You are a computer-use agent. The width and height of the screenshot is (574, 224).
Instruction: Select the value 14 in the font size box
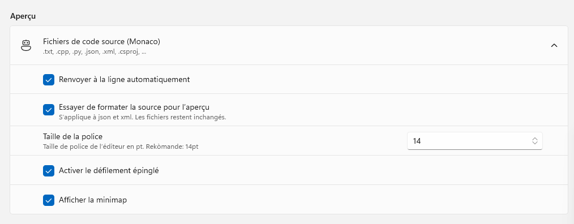tap(417, 141)
